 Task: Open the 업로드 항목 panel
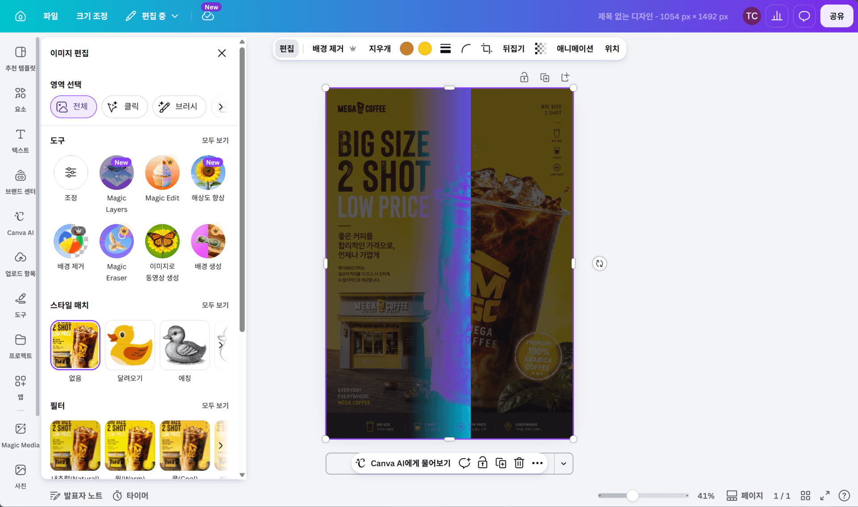coord(20,264)
